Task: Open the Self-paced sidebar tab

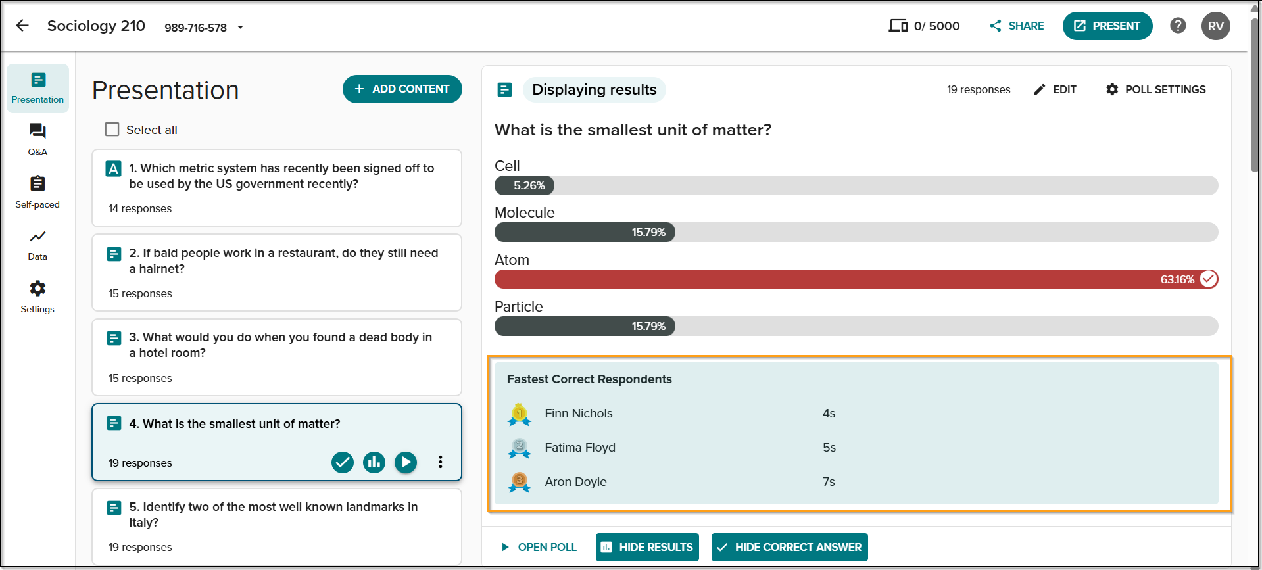Action: tap(37, 192)
